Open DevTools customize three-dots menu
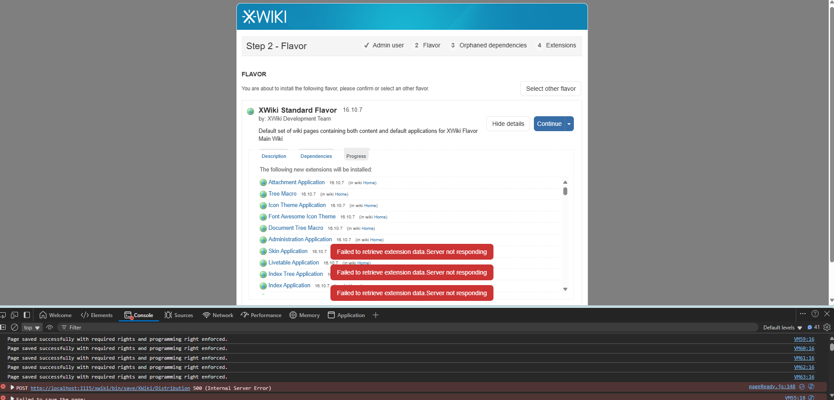The image size is (834, 400). [803, 314]
